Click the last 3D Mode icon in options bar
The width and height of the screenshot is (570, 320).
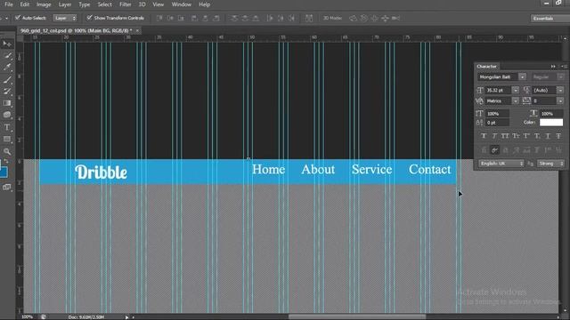[x=395, y=18]
